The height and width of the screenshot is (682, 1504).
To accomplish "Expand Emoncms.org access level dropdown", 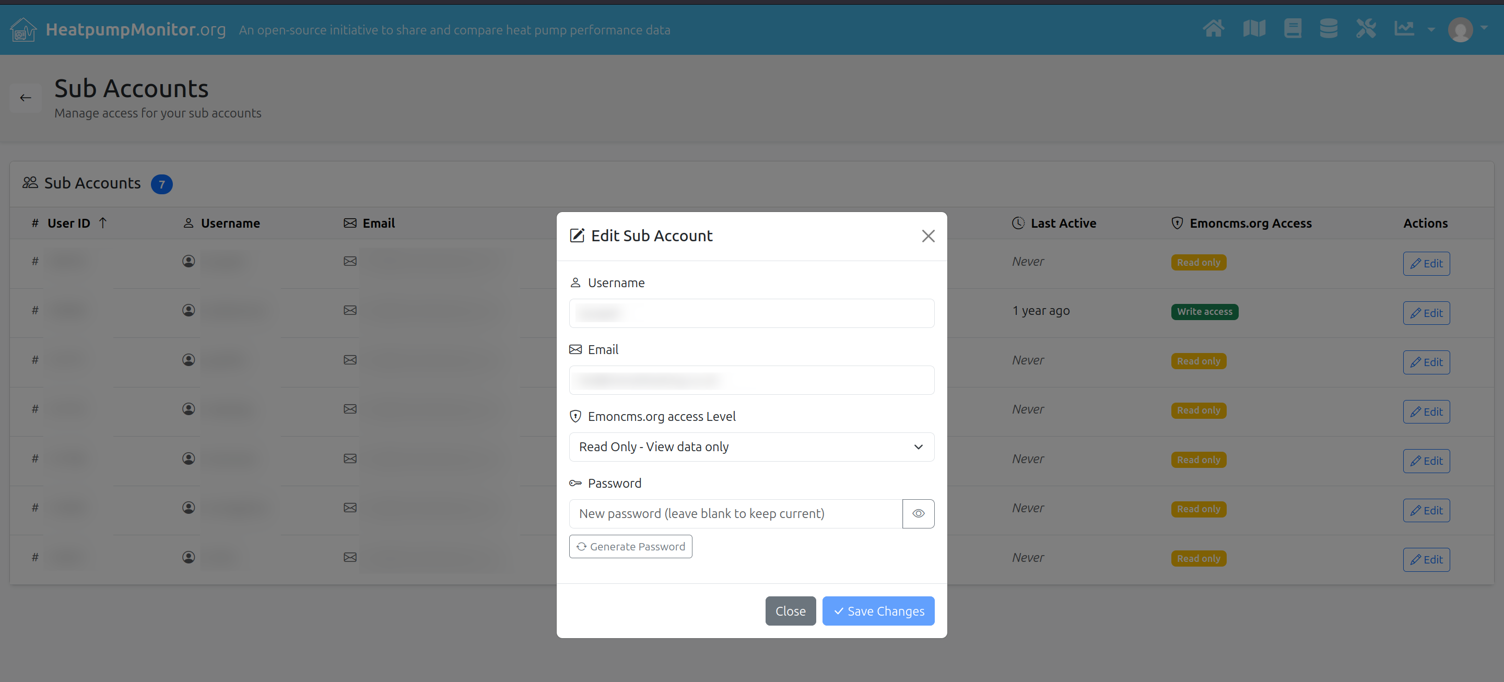I will click(751, 446).
